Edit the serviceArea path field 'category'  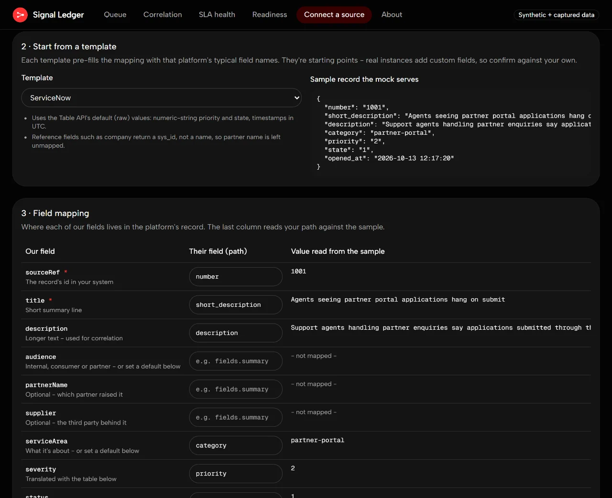[236, 445]
